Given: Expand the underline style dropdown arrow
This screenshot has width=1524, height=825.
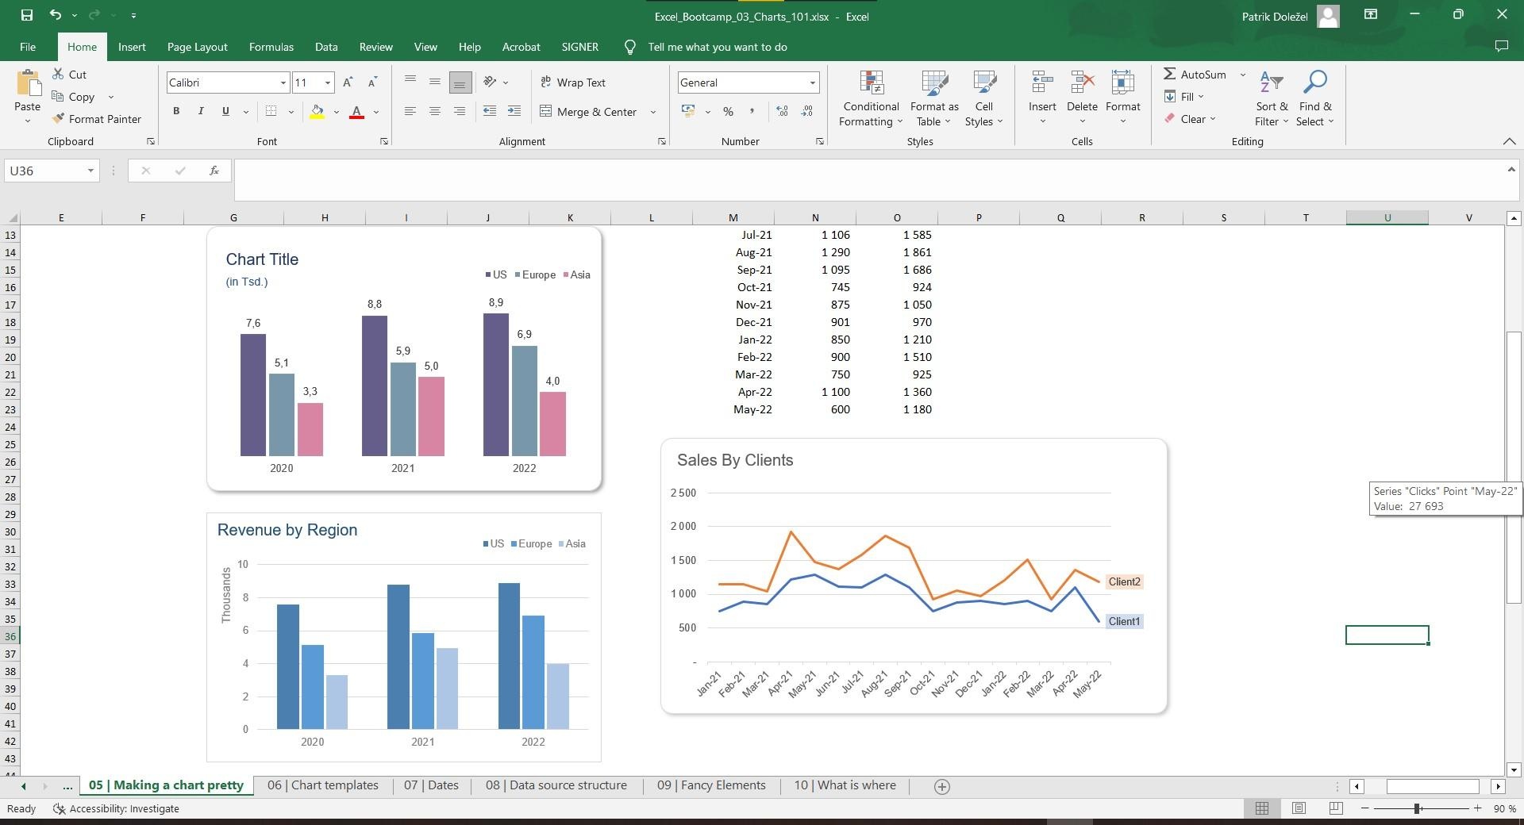Looking at the screenshot, I should 245,112.
